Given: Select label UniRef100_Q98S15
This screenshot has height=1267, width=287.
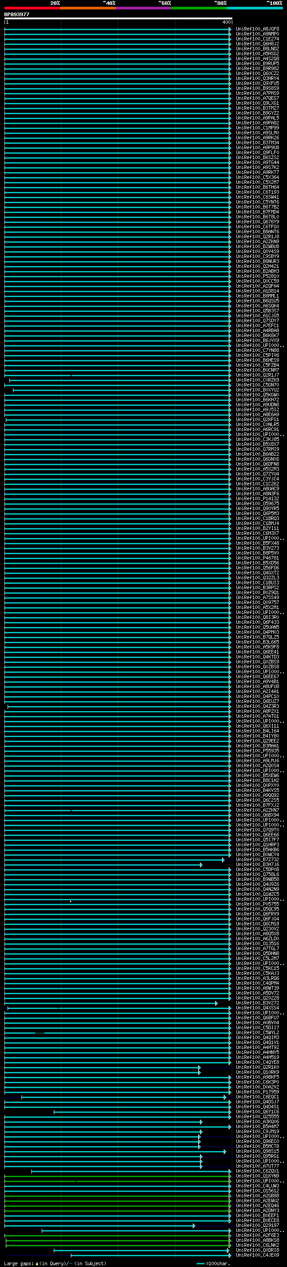Looking at the screenshot, I should 257,1151.
